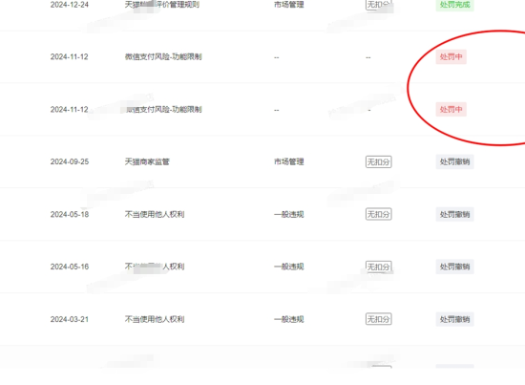Open 不当使用他人权利 record dated 2024-03-21
Viewport: 525px width, 385px height.
[x=155, y=319]
